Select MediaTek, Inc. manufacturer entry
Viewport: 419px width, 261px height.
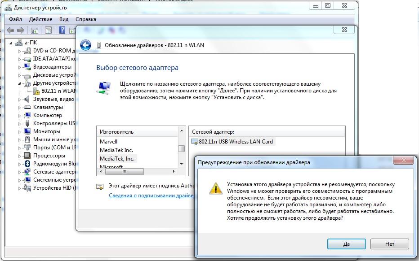tap(118, 159)
